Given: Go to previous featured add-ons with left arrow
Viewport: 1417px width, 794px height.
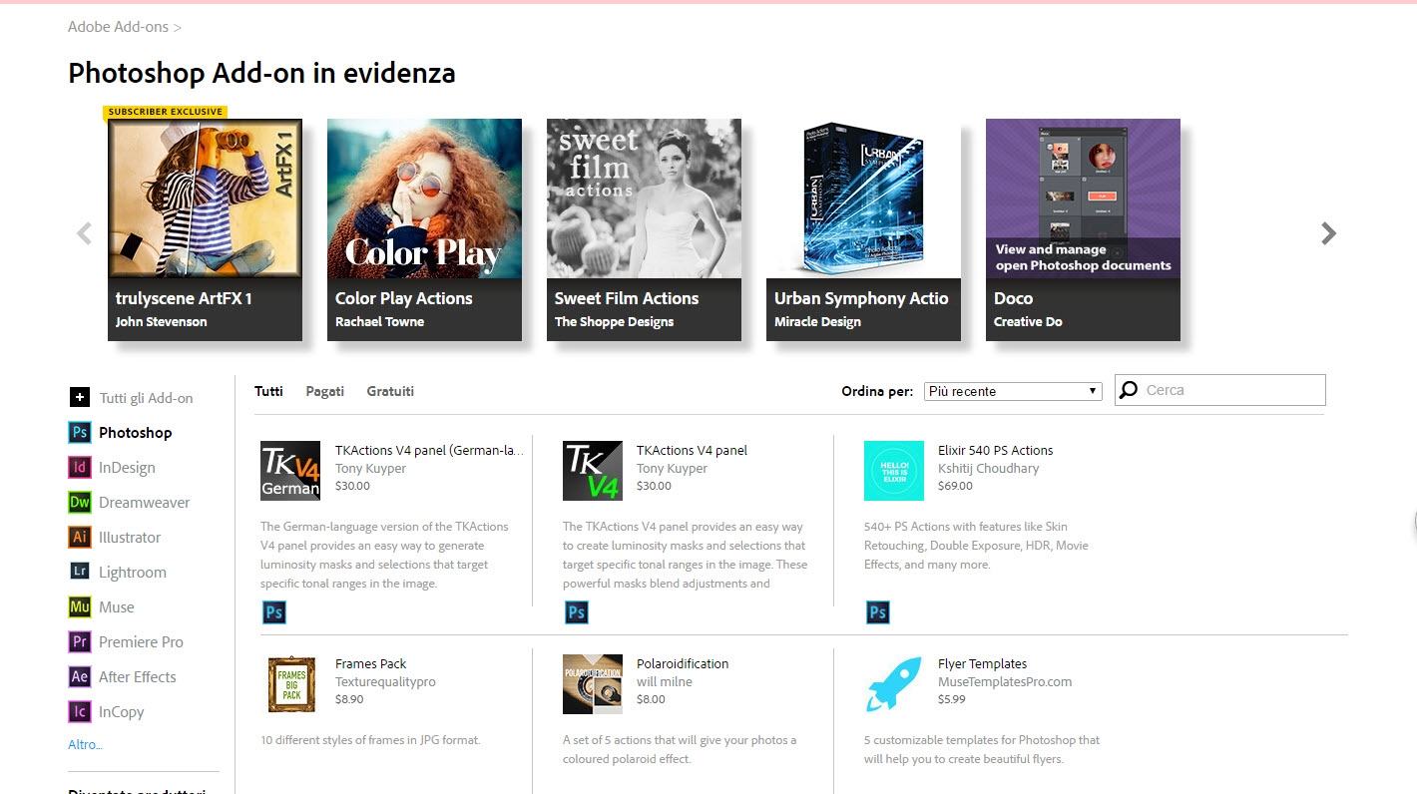Looking at the screenshot, I should tap(84, 233).
